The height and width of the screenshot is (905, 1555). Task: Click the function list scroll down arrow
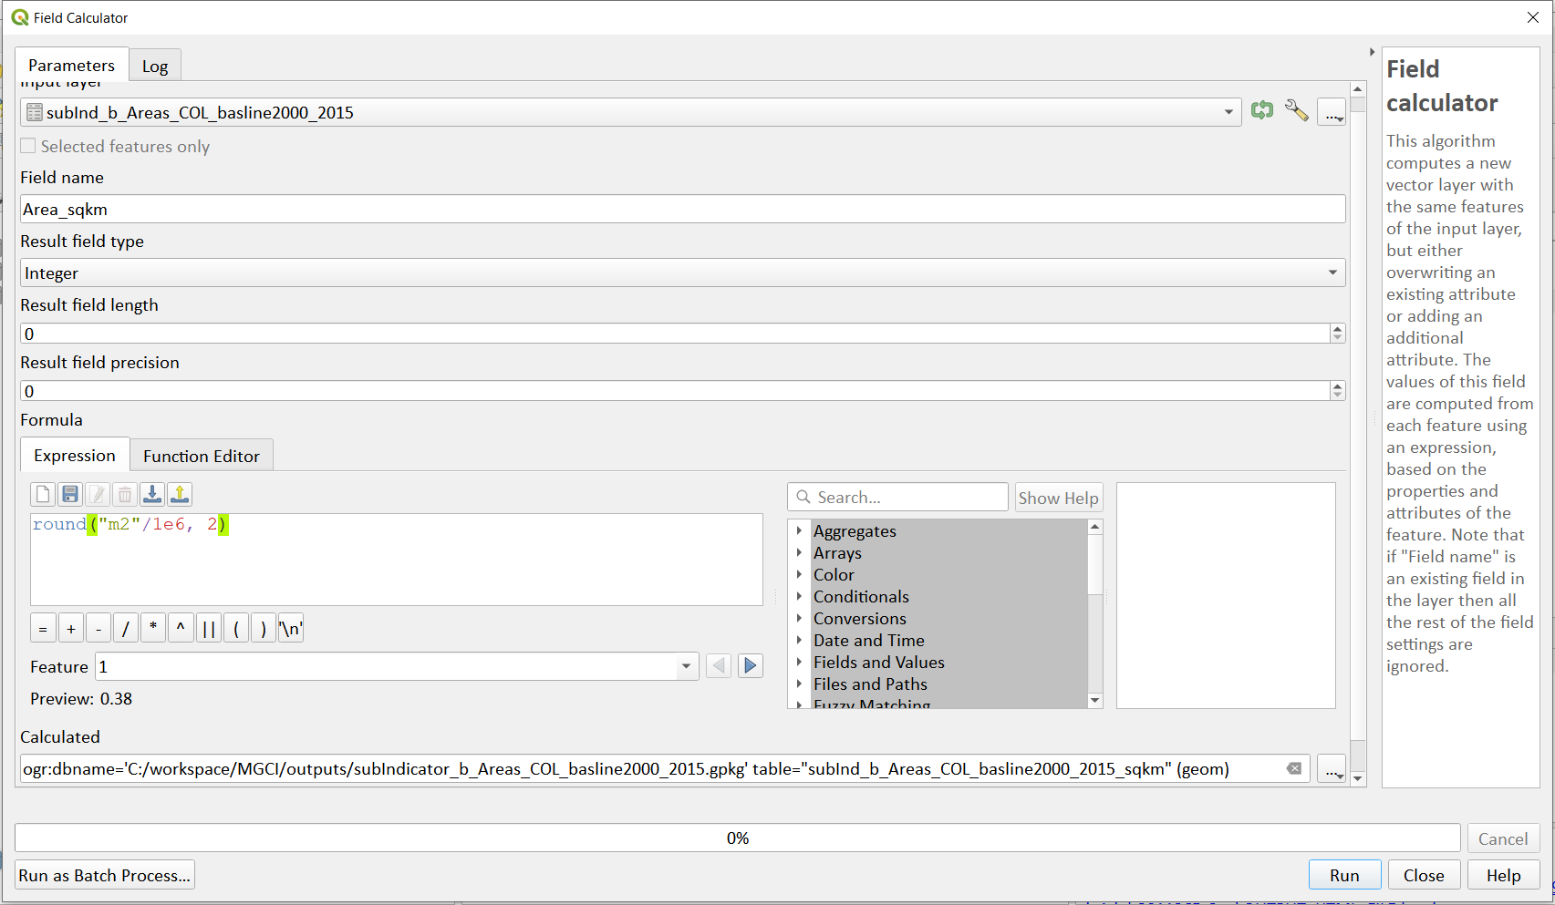click(1095, 700)
